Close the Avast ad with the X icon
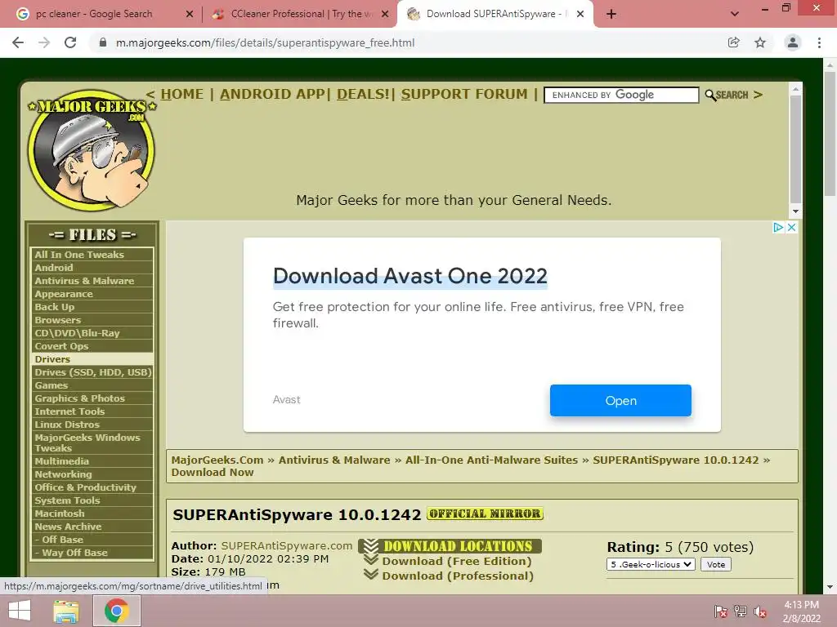This screenshot has width=837, height=627. click(x=791, y=228)
